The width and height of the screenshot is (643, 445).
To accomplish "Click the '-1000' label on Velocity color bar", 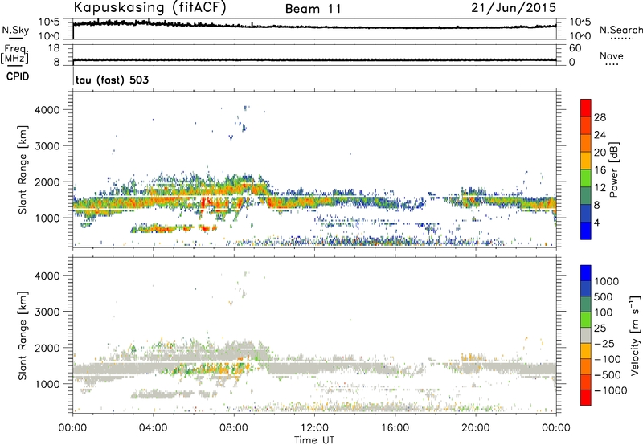I will click(611, 390).
